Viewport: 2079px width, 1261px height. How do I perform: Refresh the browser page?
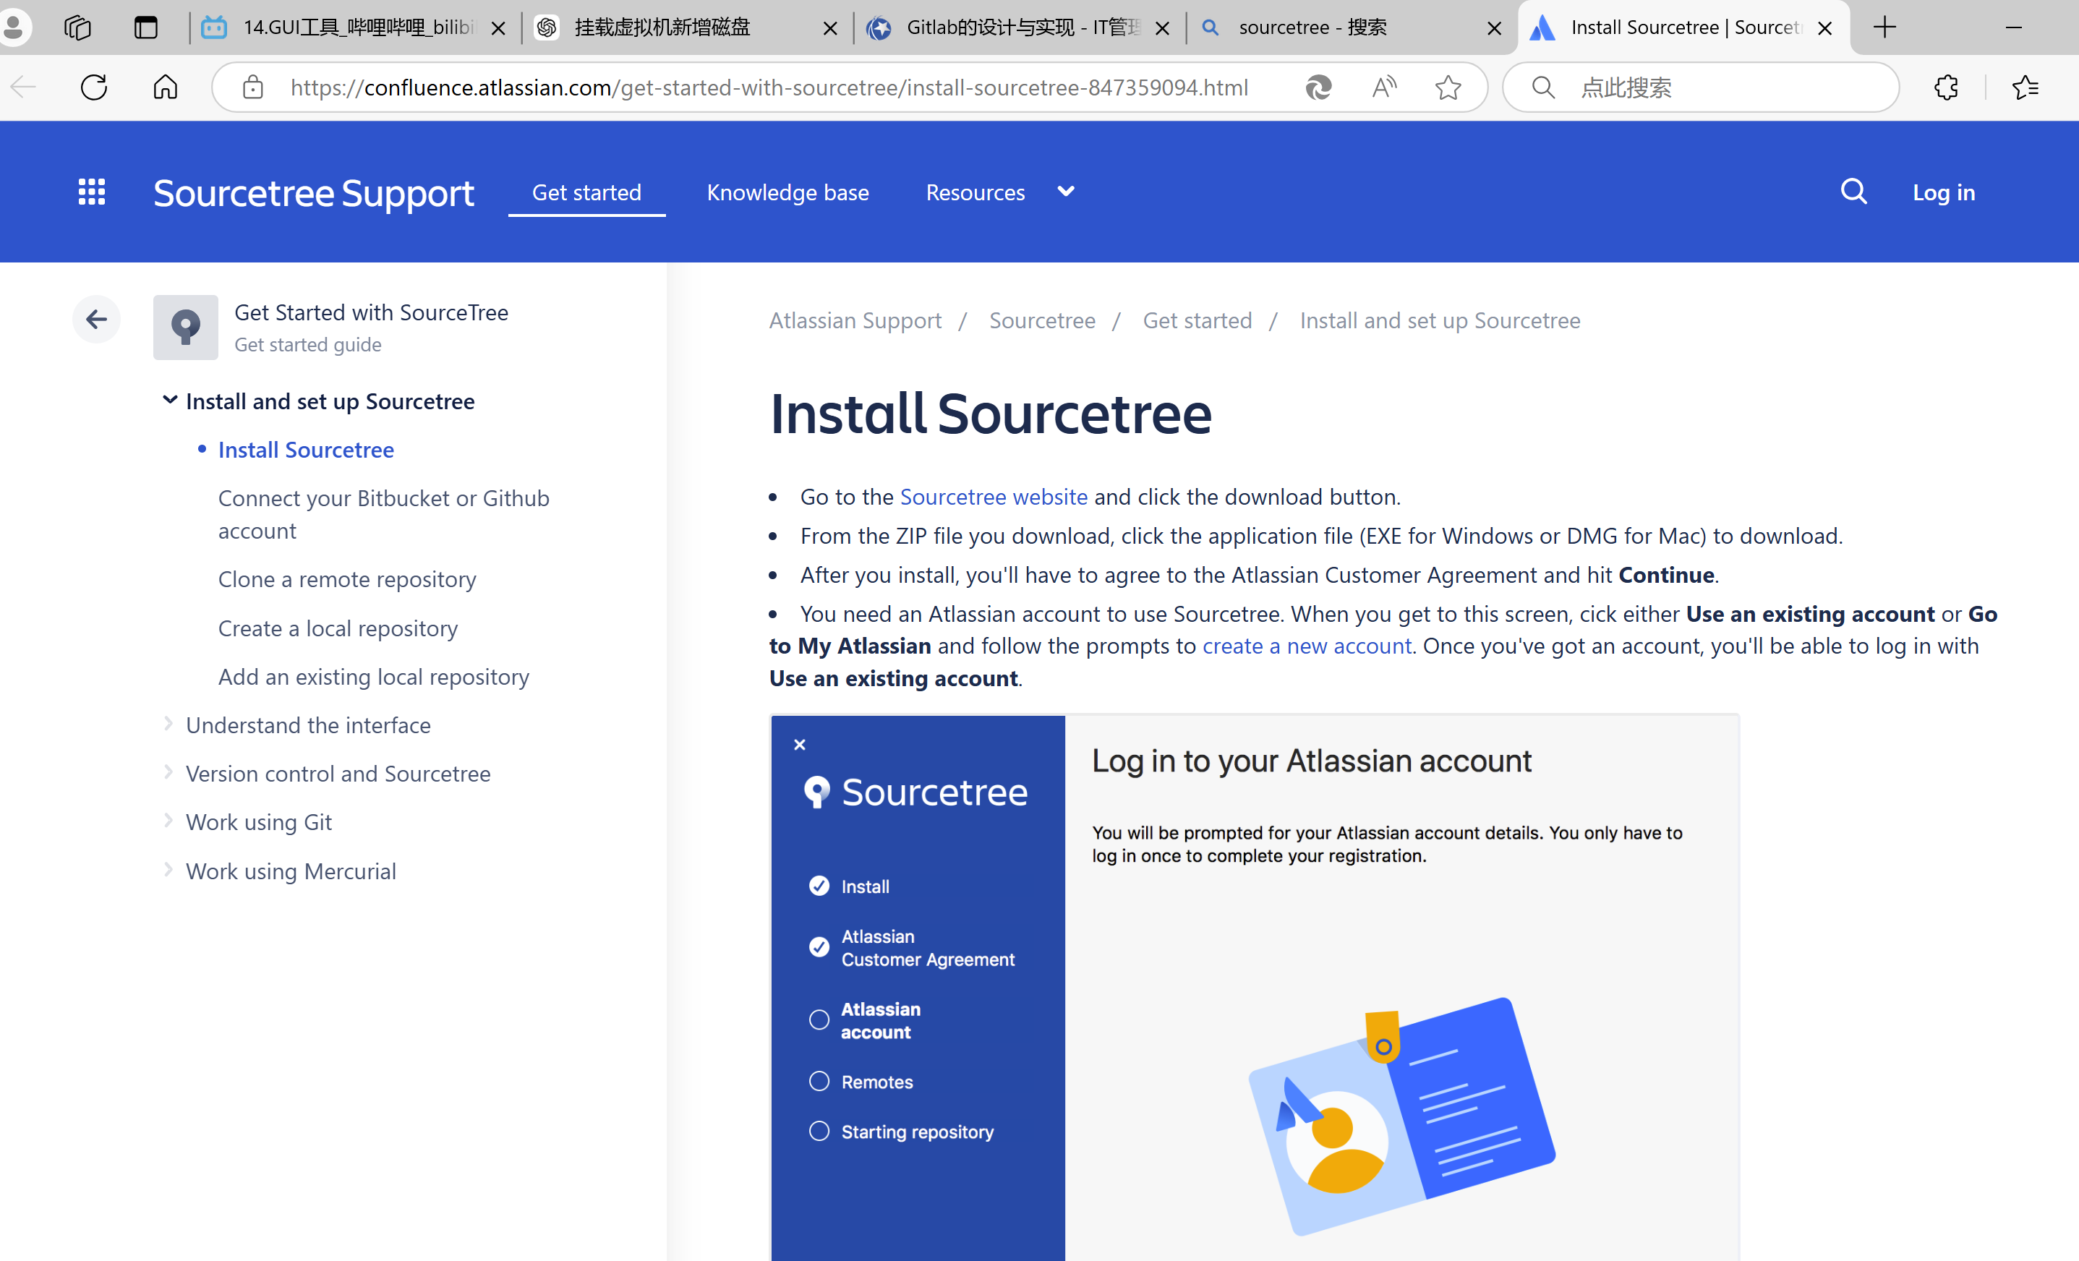pos(94,87)
